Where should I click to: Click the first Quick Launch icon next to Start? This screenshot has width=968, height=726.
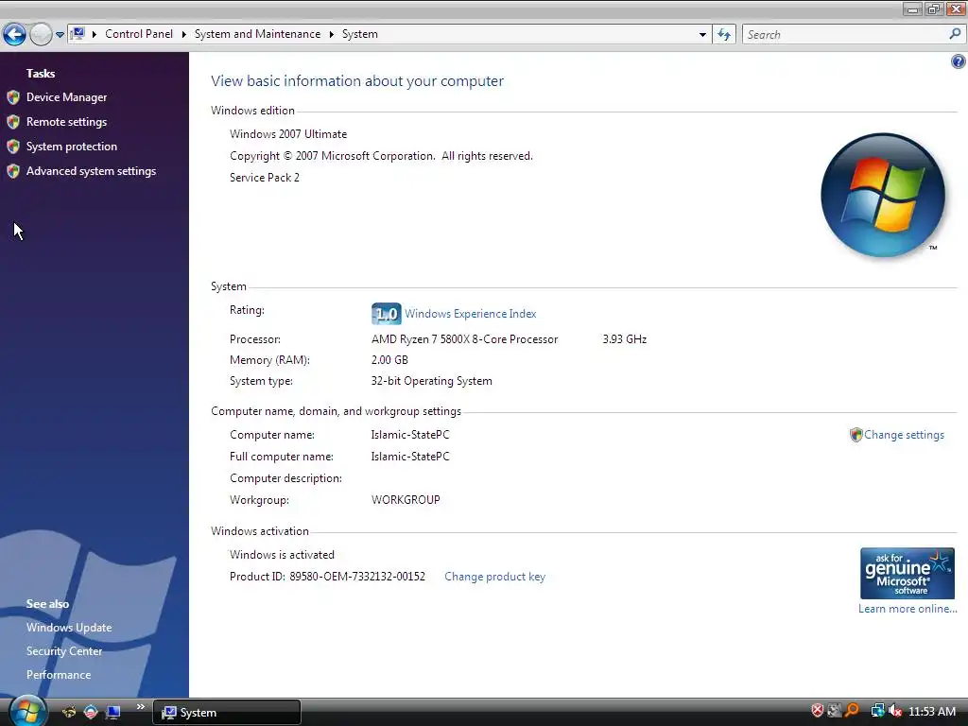point(68,713)
